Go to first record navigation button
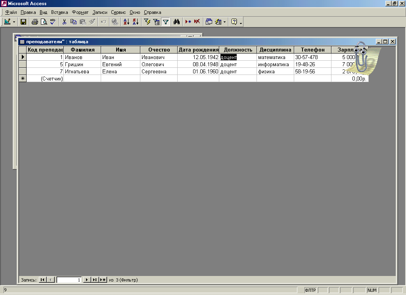406x295 pixels. coord(42,280)
